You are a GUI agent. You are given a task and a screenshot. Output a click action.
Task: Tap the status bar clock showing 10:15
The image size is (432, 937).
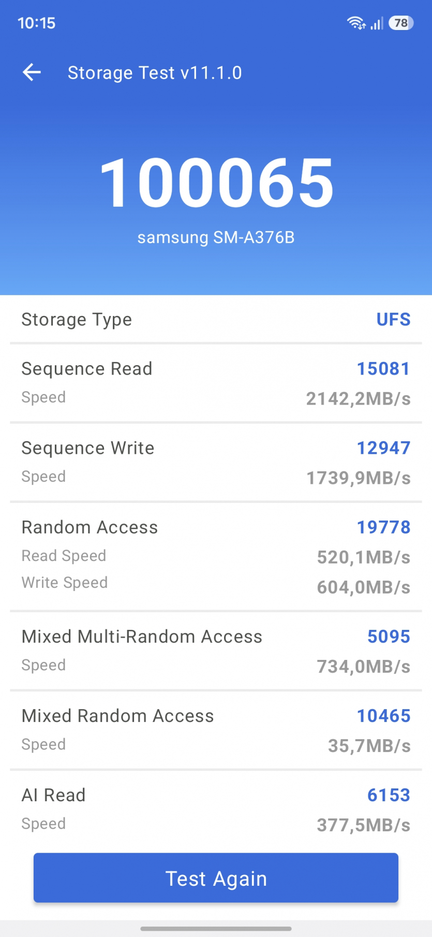tap(36, 23)
